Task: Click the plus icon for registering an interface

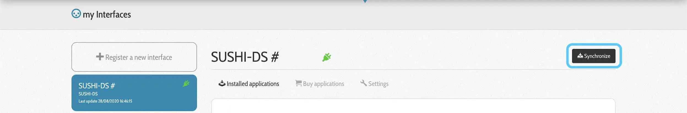Action: click(100, 57)
